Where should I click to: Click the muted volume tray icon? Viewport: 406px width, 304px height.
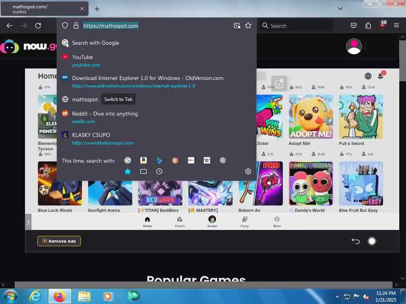pos(366,297)
